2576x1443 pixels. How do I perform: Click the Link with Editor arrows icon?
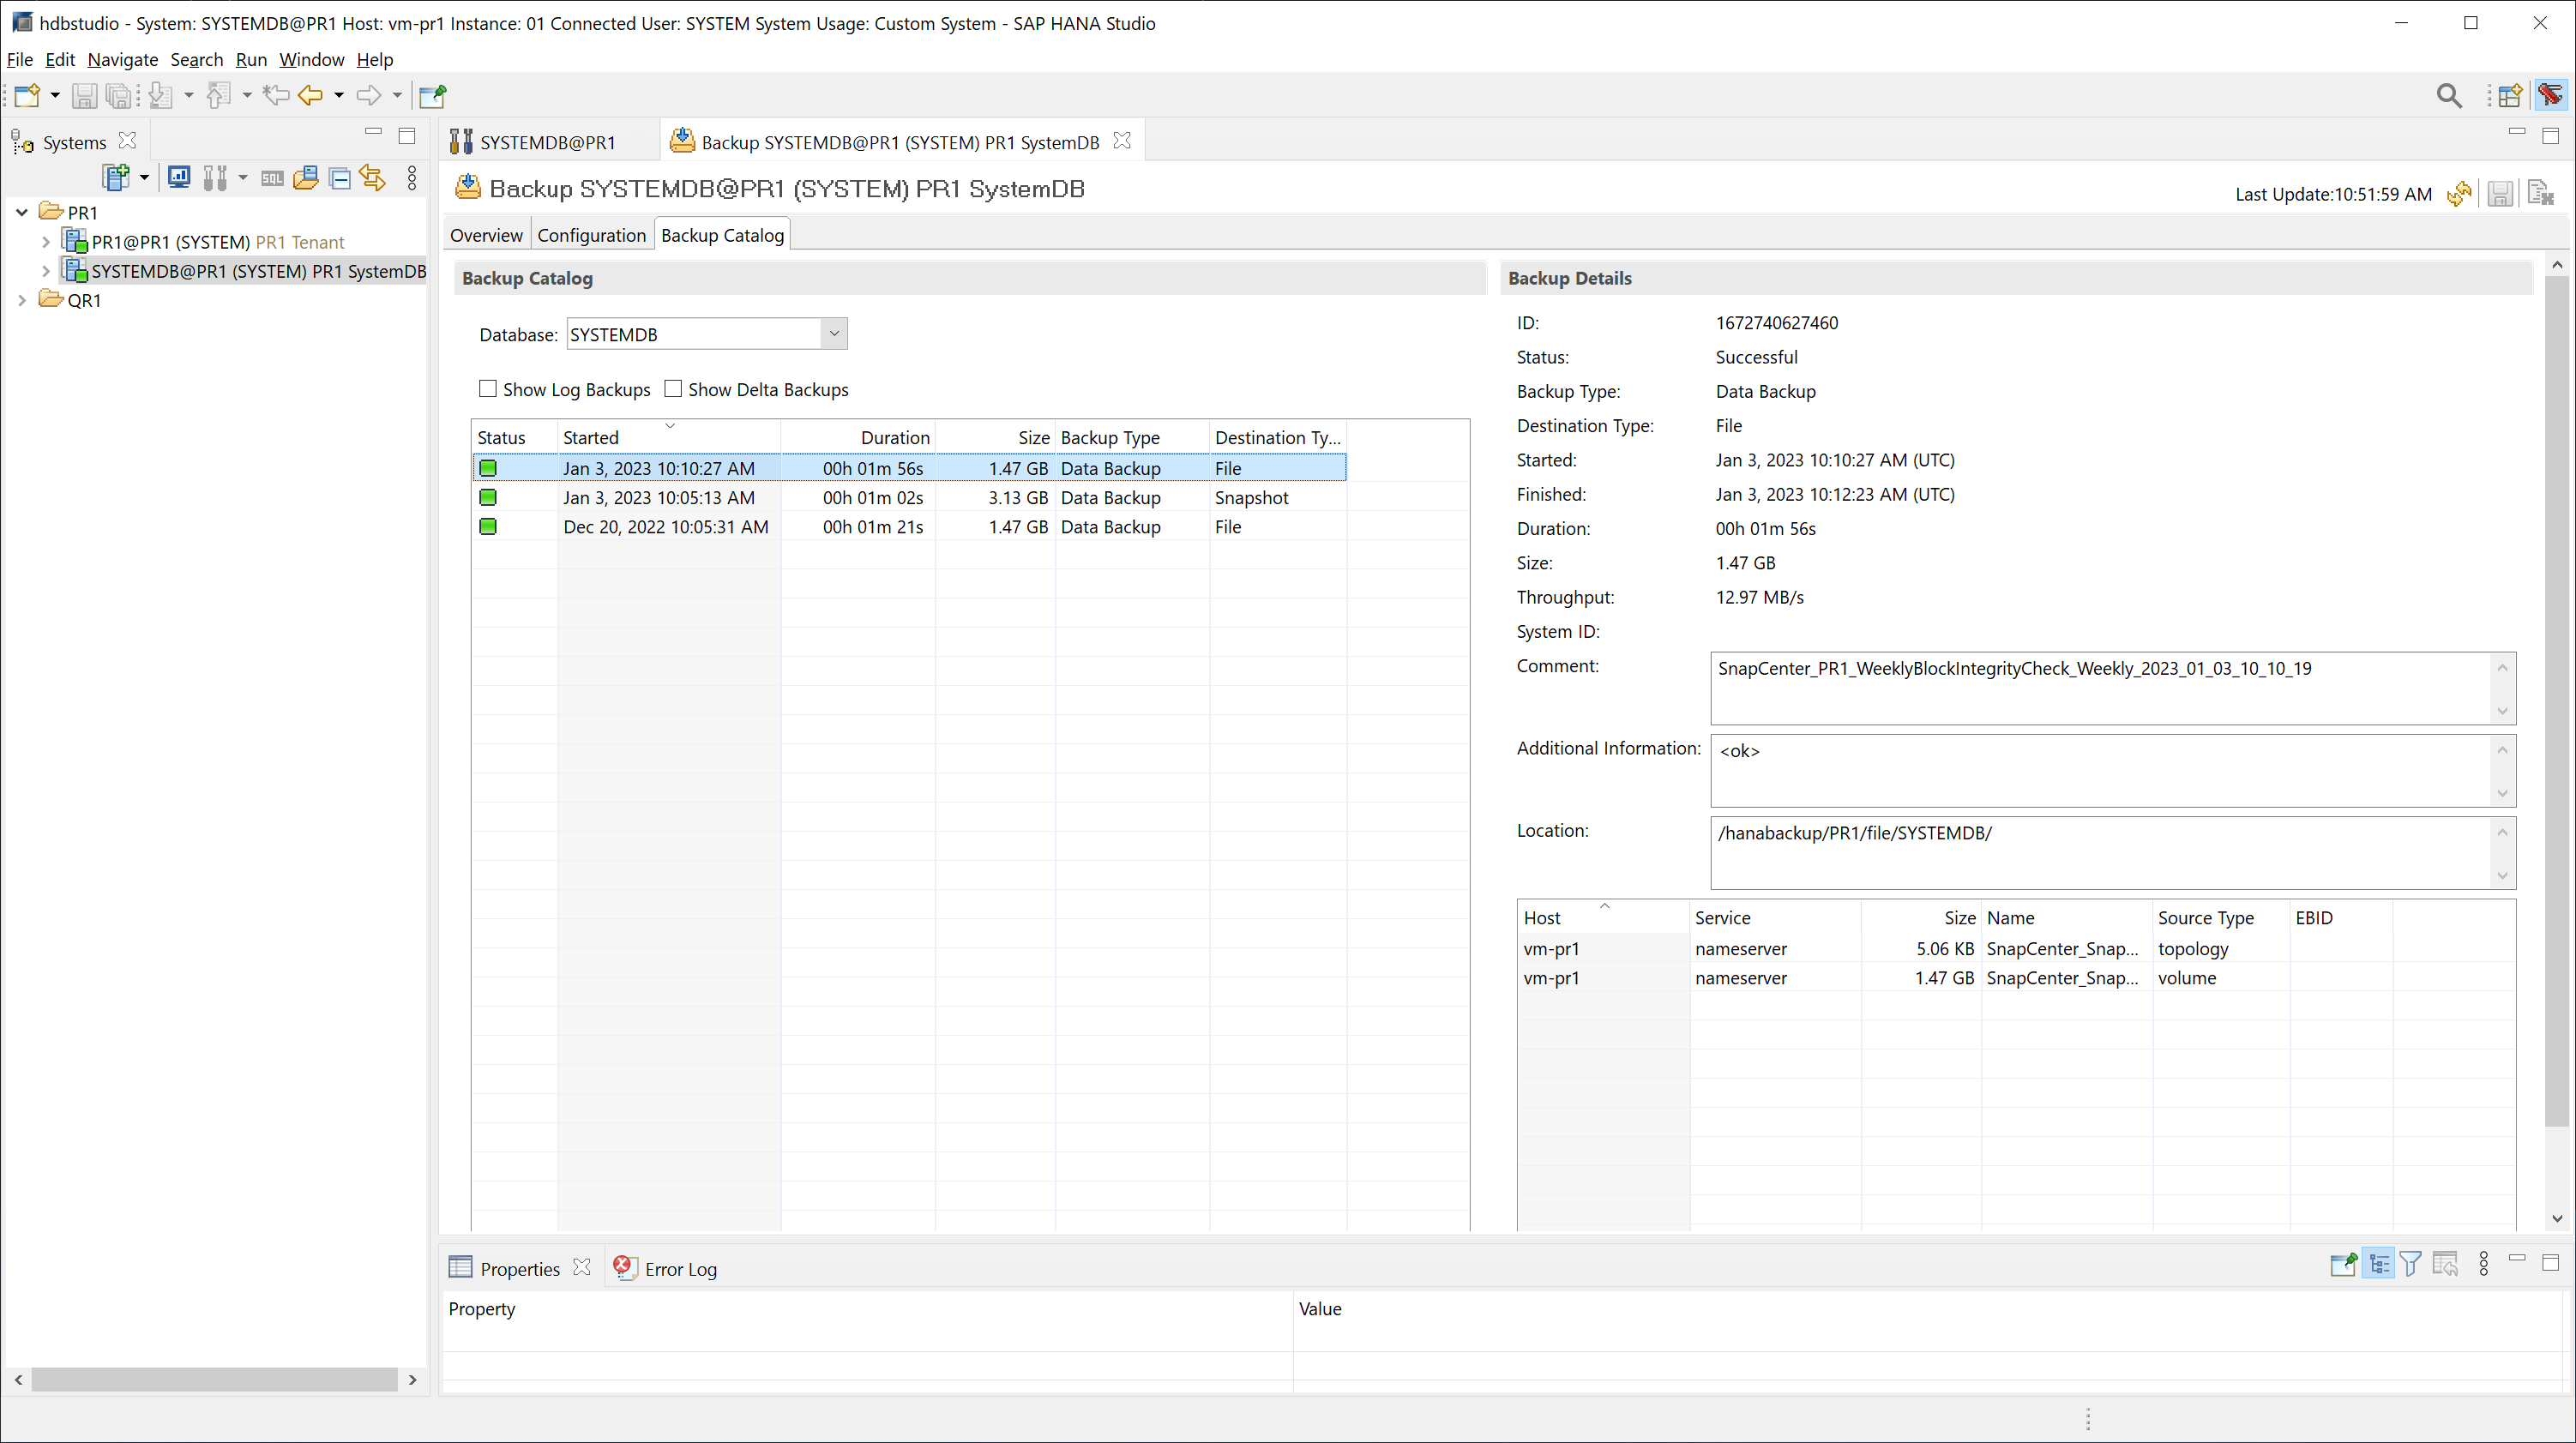tap(372, 178)
